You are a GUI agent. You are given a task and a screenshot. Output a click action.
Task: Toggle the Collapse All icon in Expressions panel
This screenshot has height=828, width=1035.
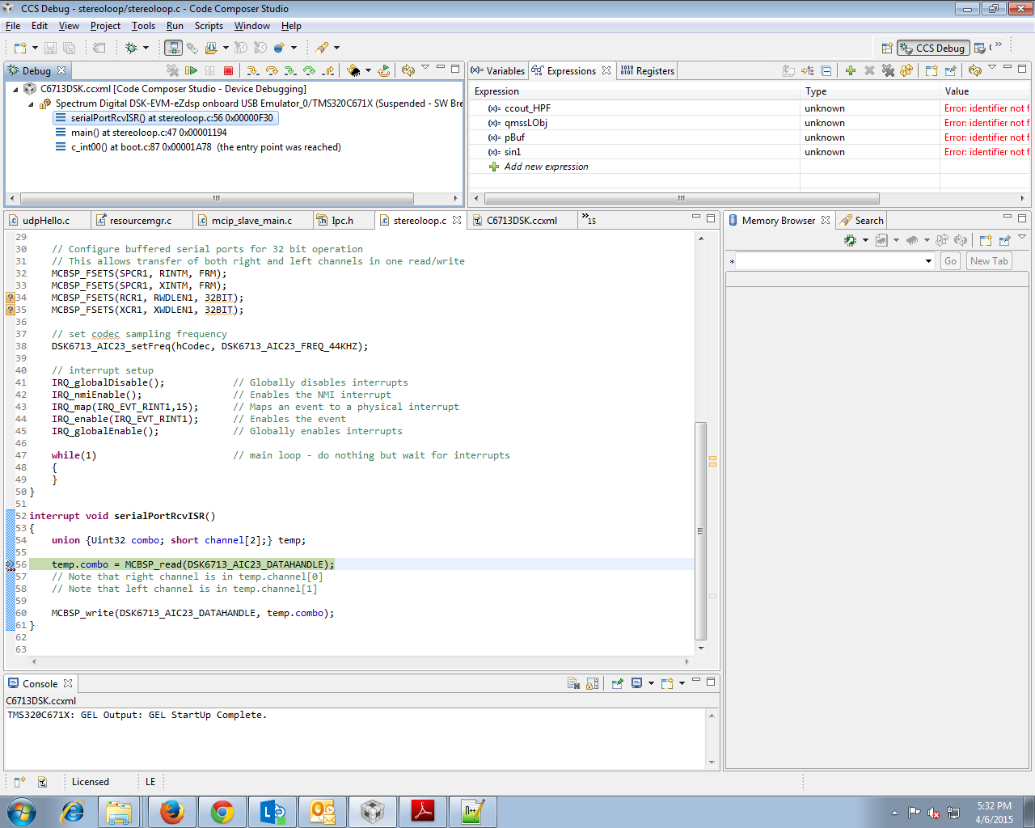[x=826, y=71]
